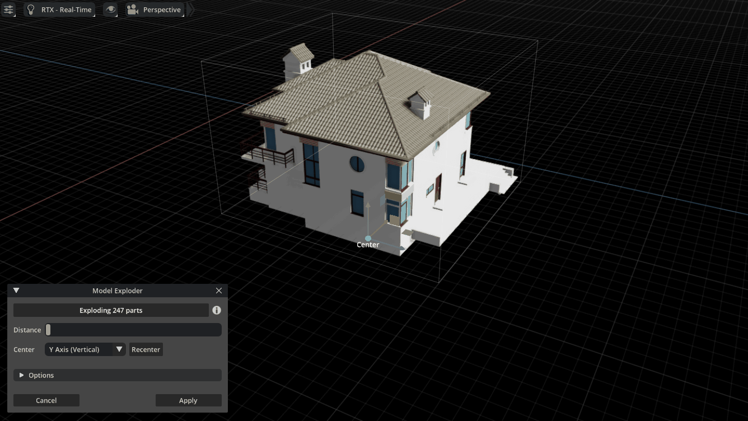Screen dimensions: 748x421
Task: Click the lightbulb icon on the RTX button
Action: [31, 10]
